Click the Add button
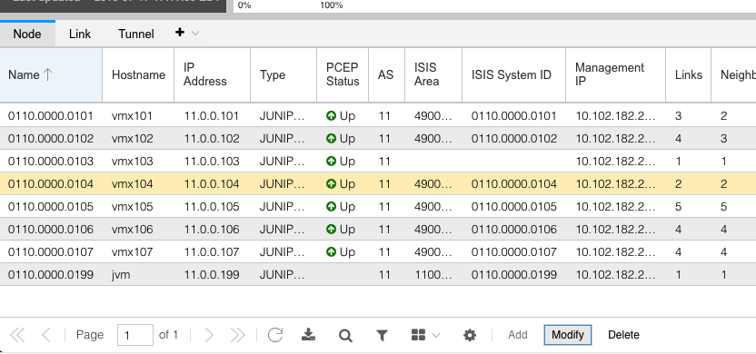The height and width of the screenshot is (354, 756). tap(518, 335)
